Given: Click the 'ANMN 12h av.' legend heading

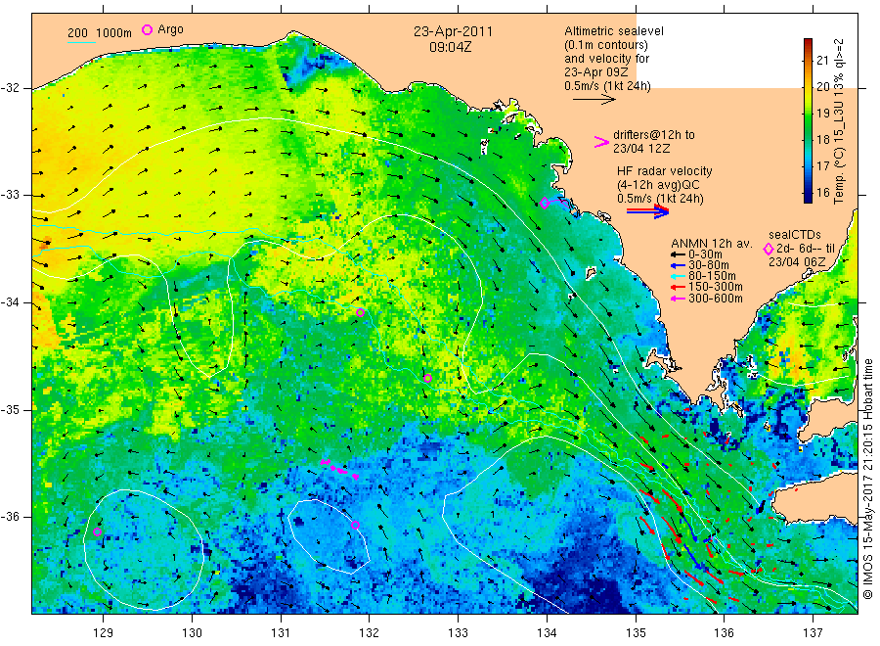Looking at the screenshot, I should 712,244.
